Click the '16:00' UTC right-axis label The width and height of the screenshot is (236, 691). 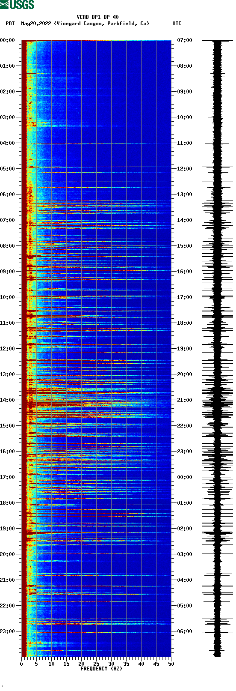coord(185,272)
